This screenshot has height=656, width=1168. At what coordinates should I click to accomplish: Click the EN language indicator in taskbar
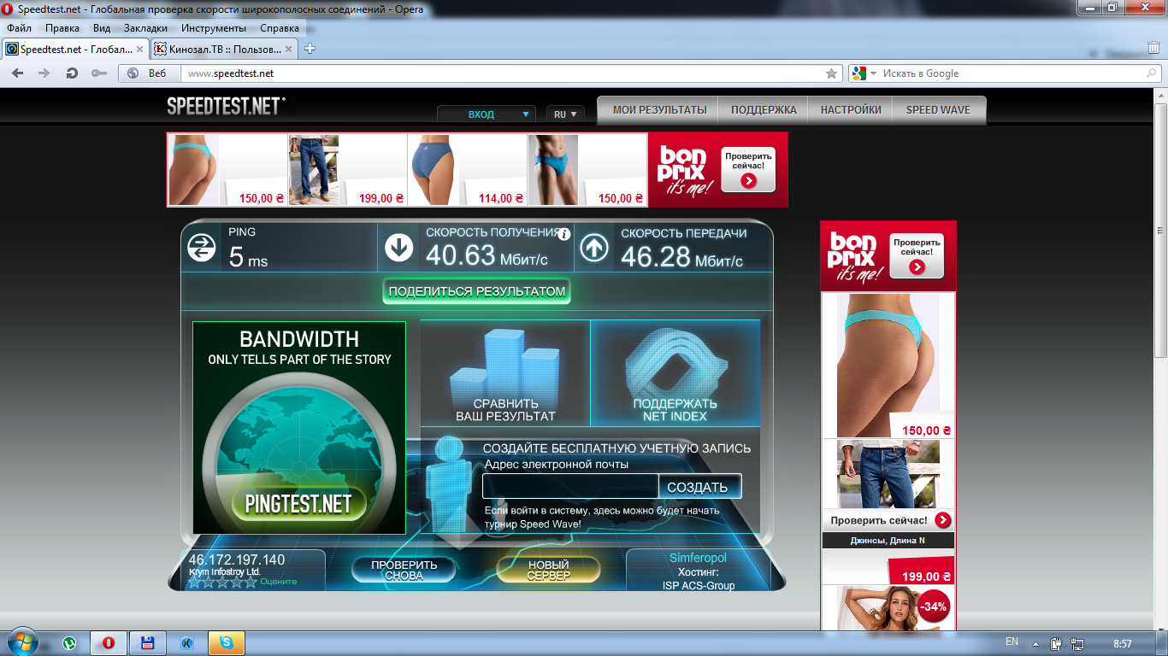click(1012, 641)
